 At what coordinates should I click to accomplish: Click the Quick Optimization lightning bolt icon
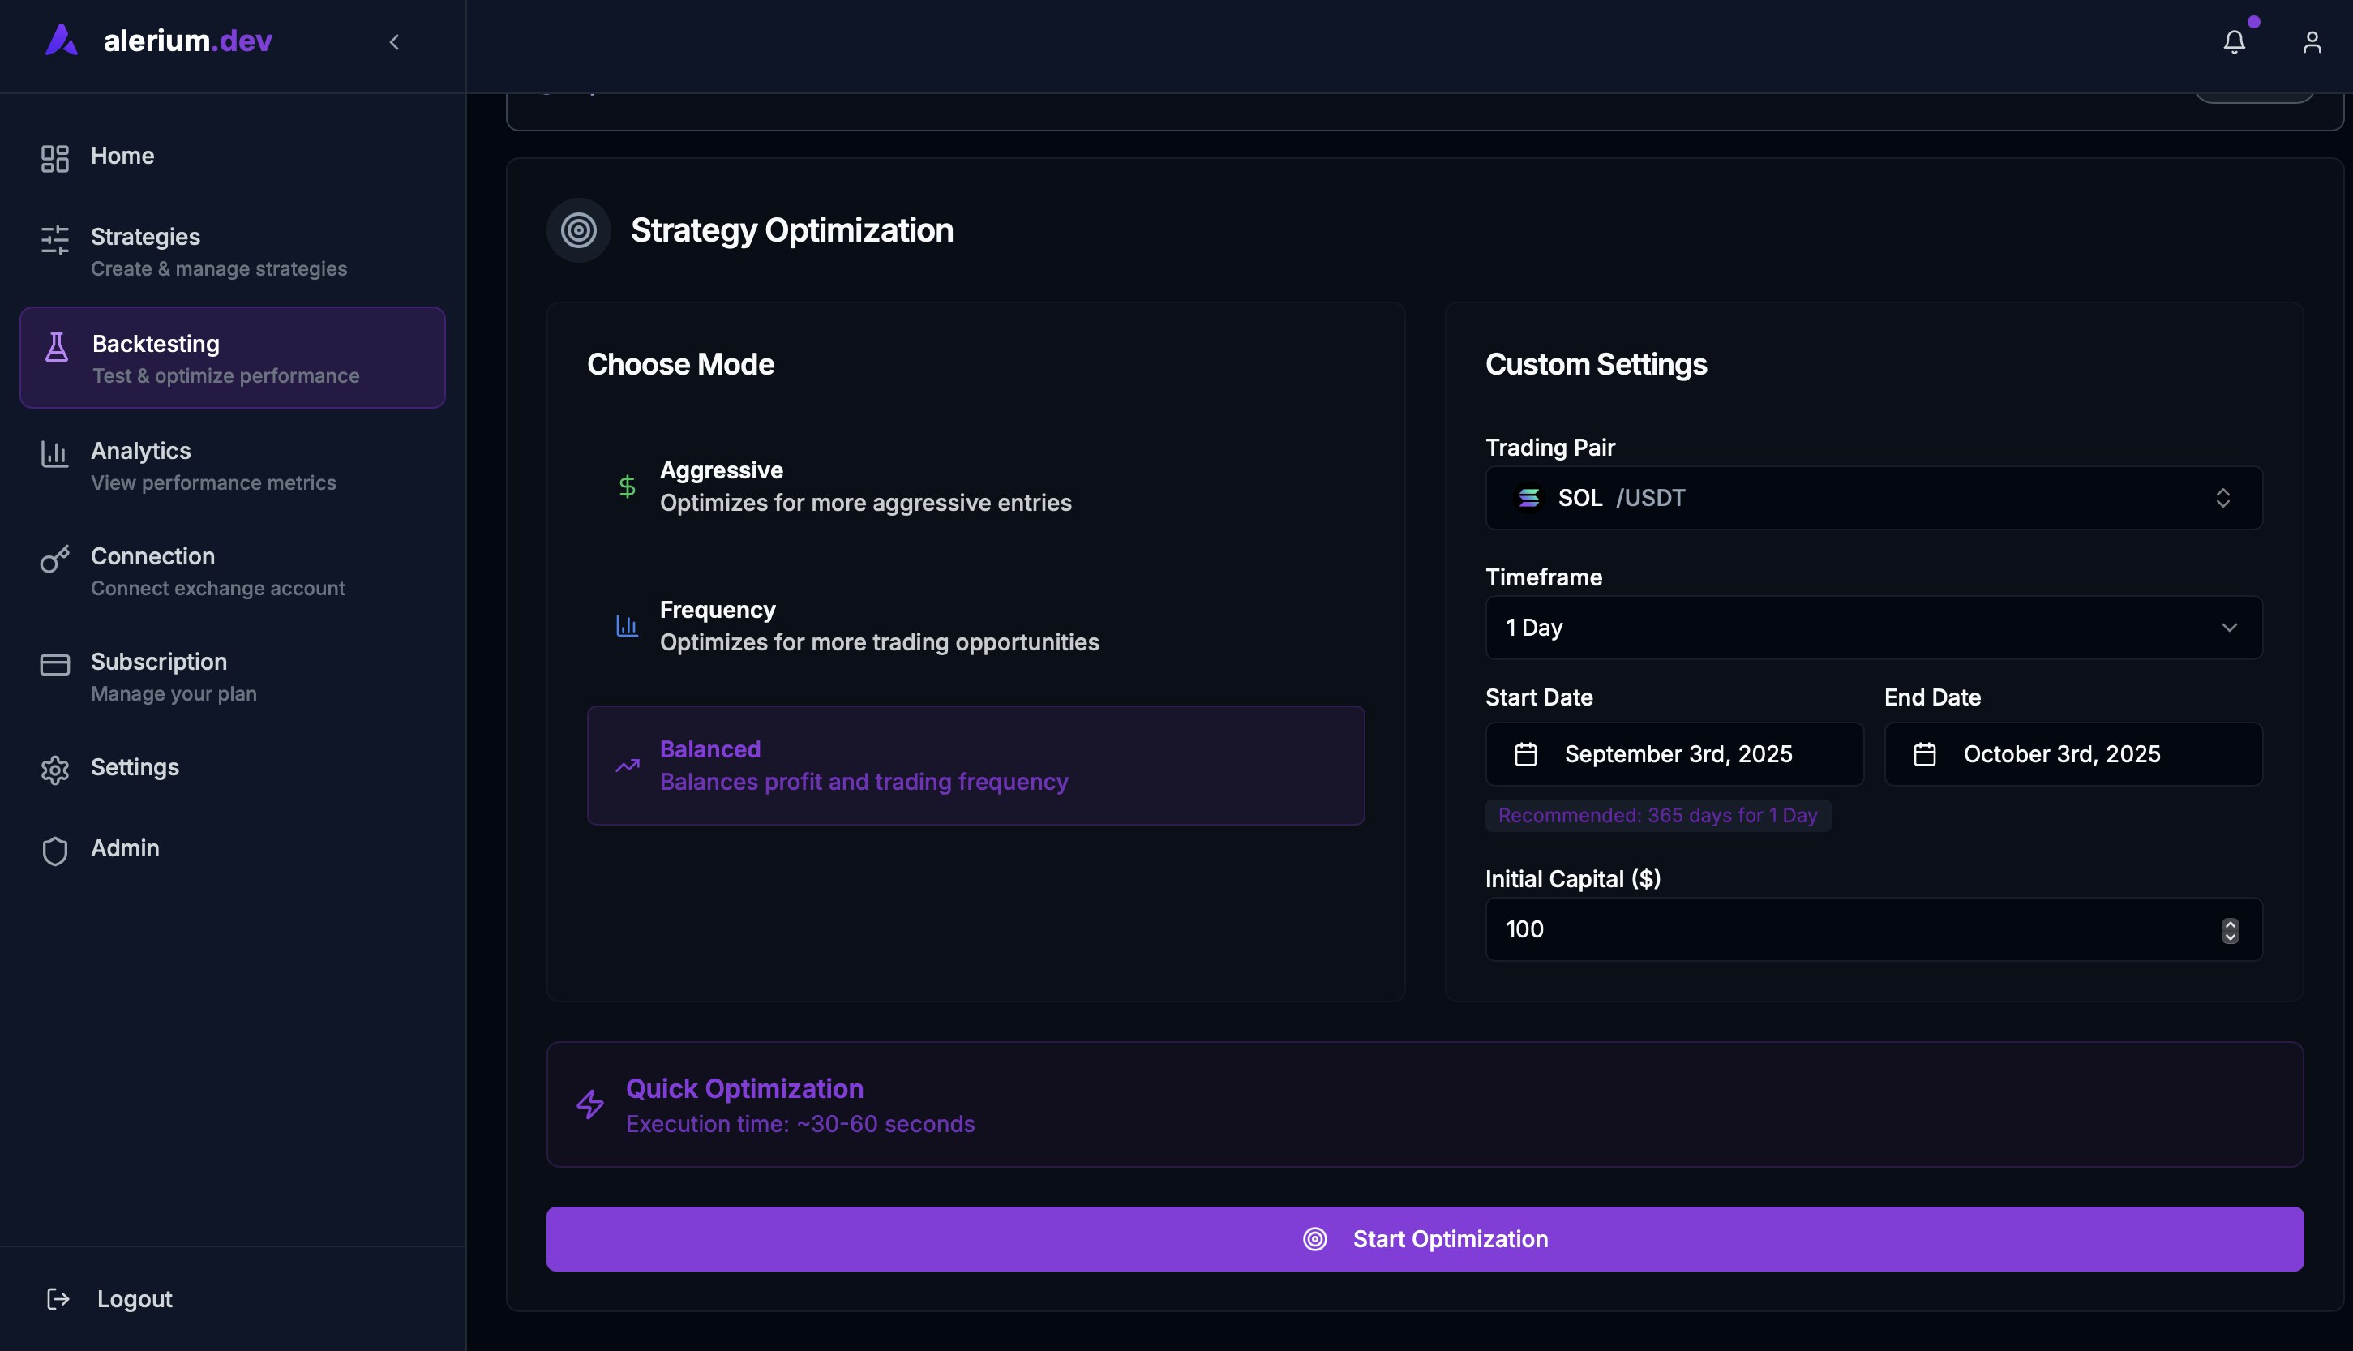590,1104
